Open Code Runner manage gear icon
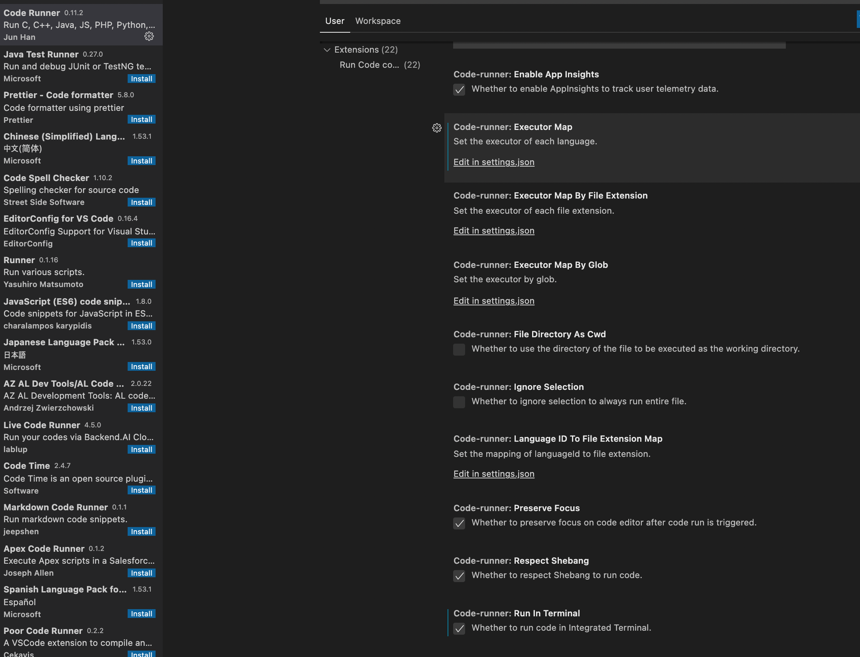The height and width of the screenshot is (657, 860). (149, 36)
